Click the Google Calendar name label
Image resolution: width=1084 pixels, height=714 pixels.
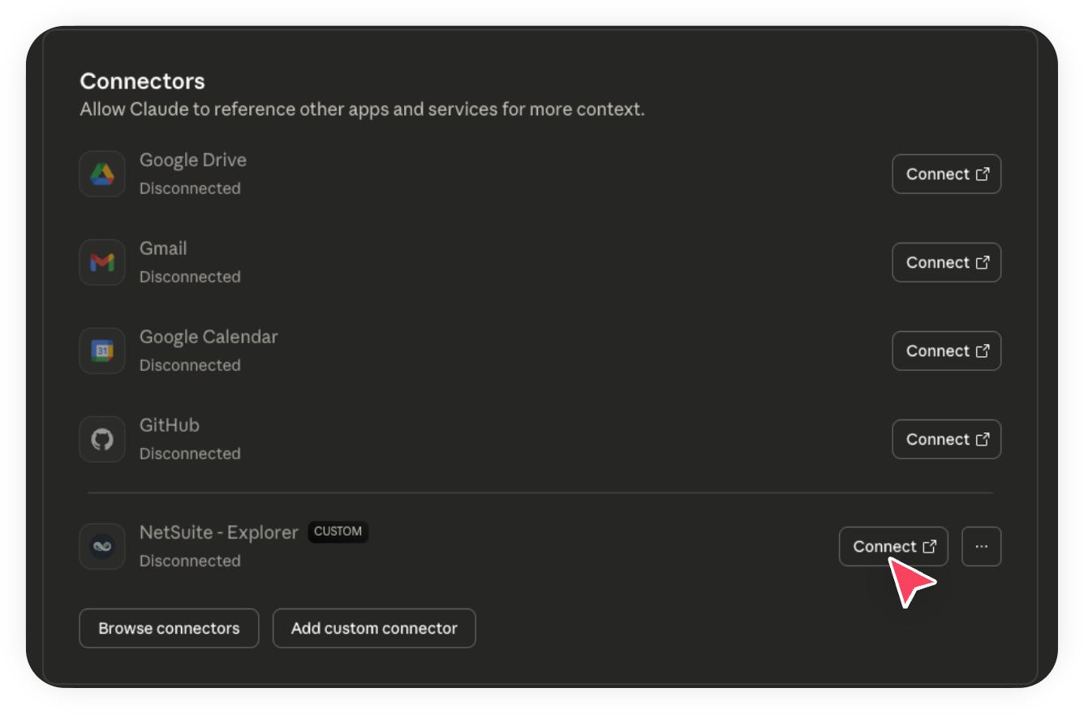coord(209,337)
